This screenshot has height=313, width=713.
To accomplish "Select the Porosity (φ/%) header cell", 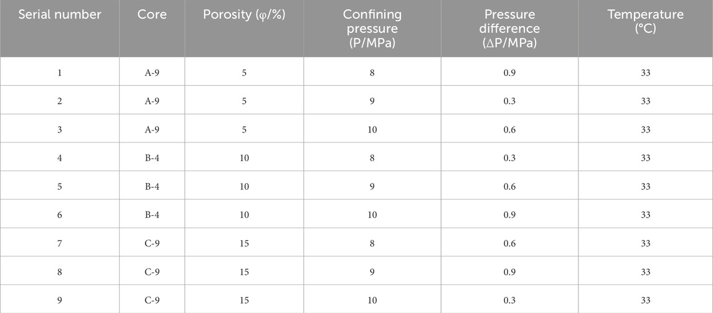I will (244, 14).
